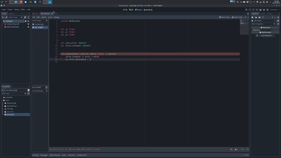Open Movie Maker mode icon
This screenshot has width=281, height=158.
tap(267, 10)
